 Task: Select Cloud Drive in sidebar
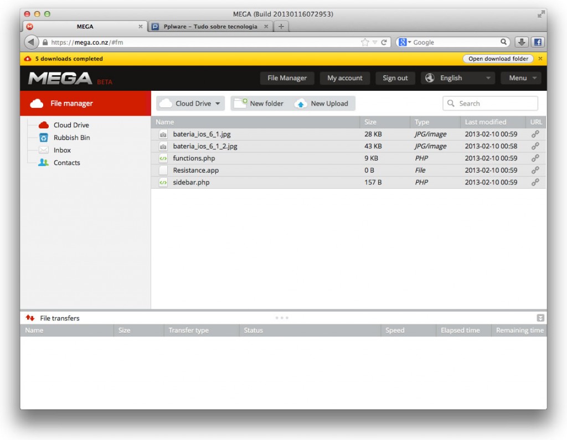71,125
